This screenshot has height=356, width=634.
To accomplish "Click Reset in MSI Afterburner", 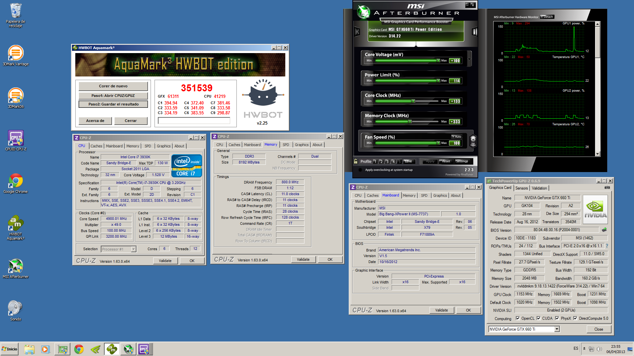I will [x=446, y=162].
